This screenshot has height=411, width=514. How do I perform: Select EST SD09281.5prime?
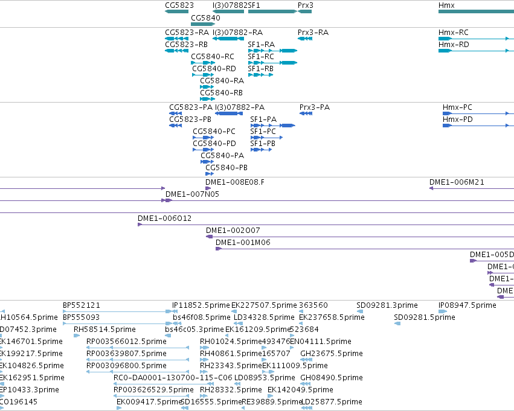[x=424, y=317]
